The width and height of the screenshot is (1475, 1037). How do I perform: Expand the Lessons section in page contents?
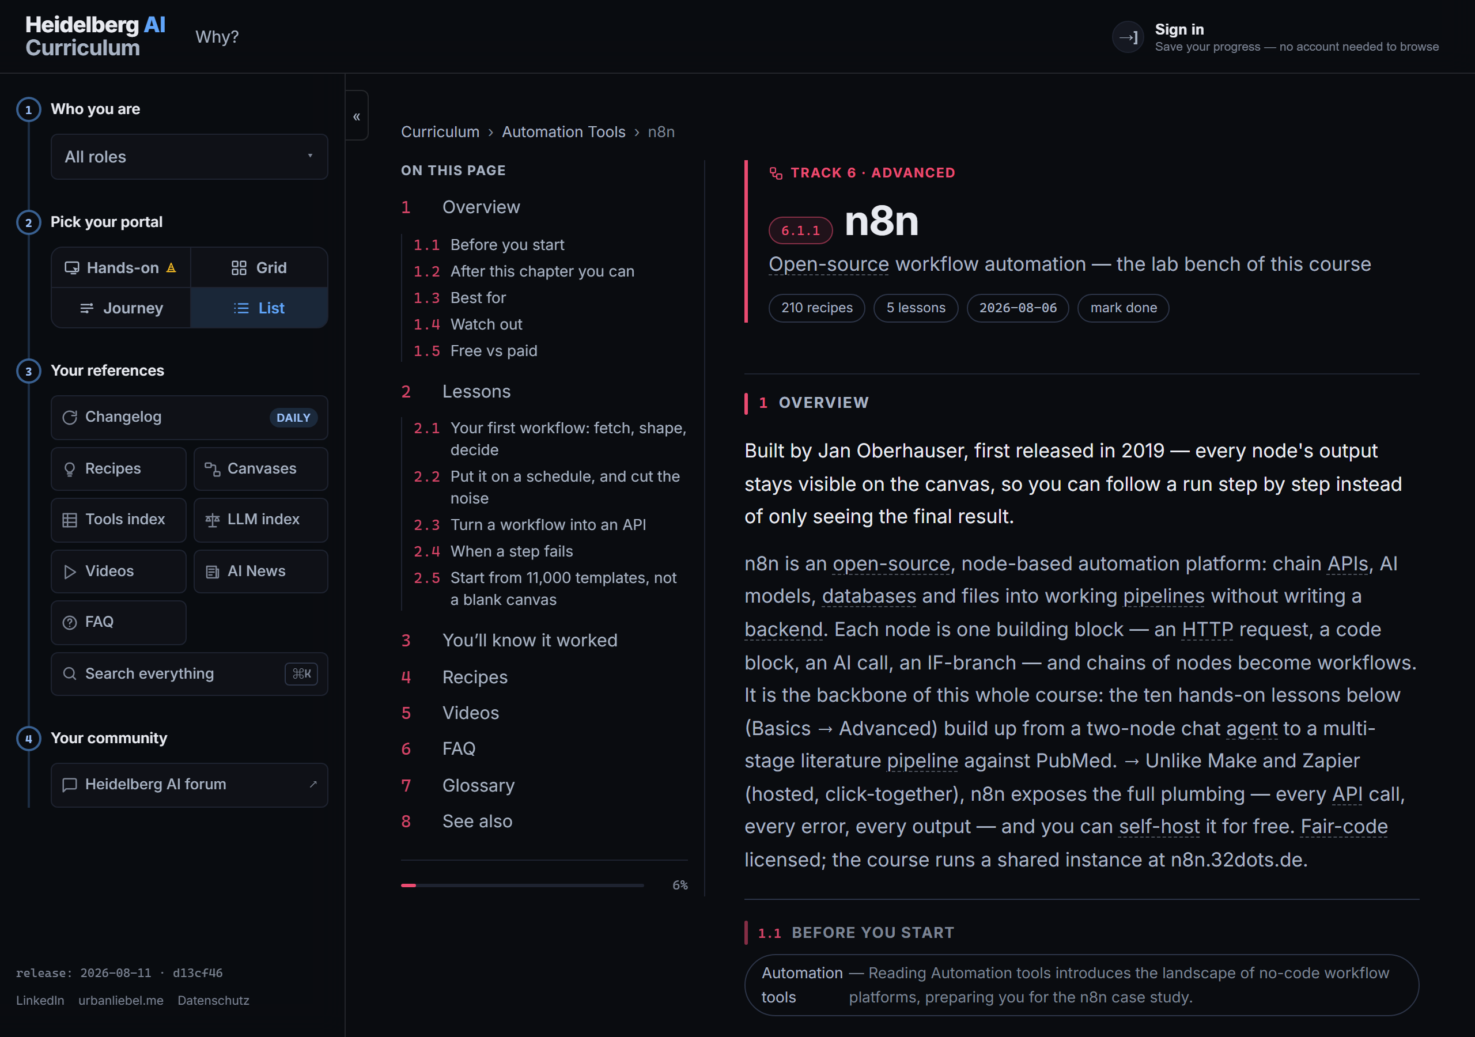pyautogui.click(x=476, y=391)
